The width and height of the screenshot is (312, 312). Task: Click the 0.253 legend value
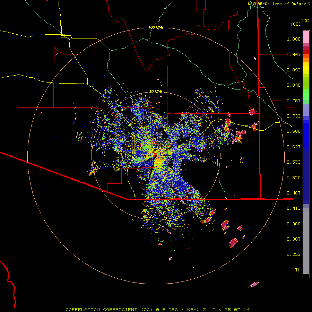point(294,254)
